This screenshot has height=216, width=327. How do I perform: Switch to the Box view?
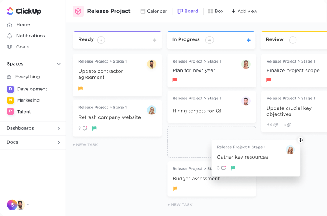tap(216, 11)
